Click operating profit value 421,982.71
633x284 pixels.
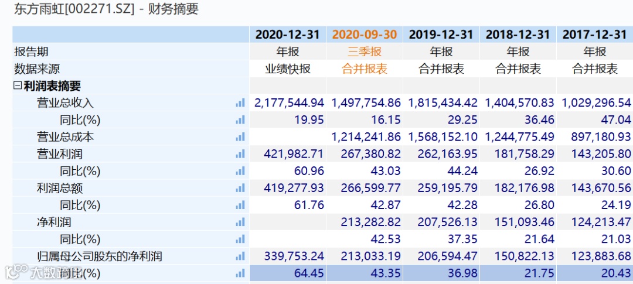pyautogui.click(x=294, y=153)
